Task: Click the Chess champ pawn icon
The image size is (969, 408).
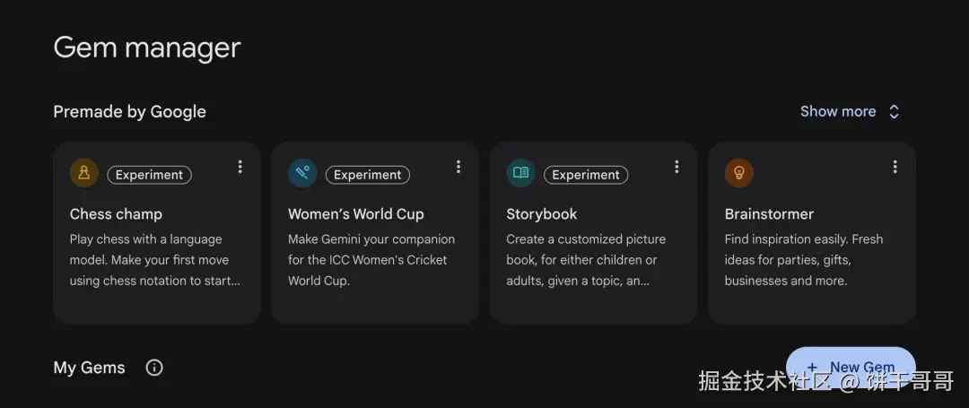Action: click(x=84, y=173)
